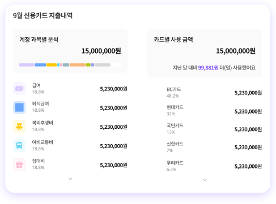Select the purple segment of spending bar
The width and height of the screenshot is (276, 204).
[x=27, y=65]
